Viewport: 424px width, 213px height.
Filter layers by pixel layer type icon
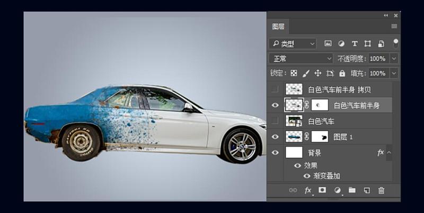pos(328,43)
